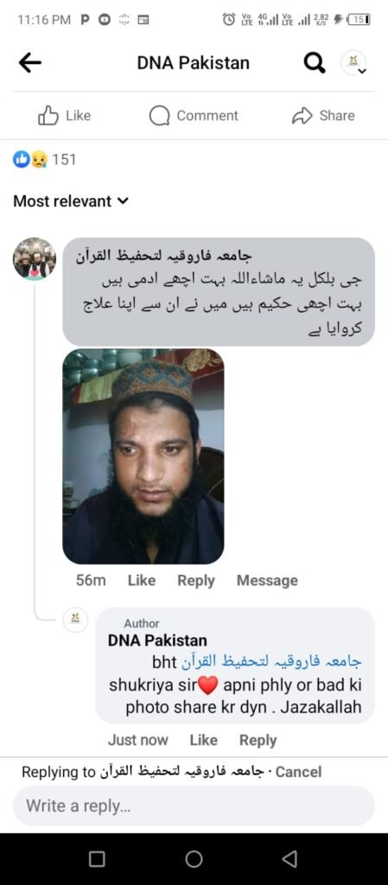The image size is (388, 885).
Task: Tap Message under the photo comment
Action: 267,580
